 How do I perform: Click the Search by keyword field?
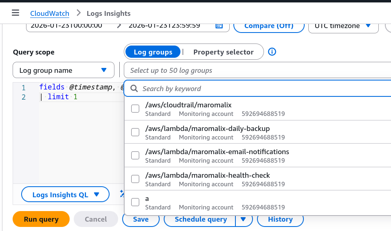pyautogui.click(x=261, y=89)
